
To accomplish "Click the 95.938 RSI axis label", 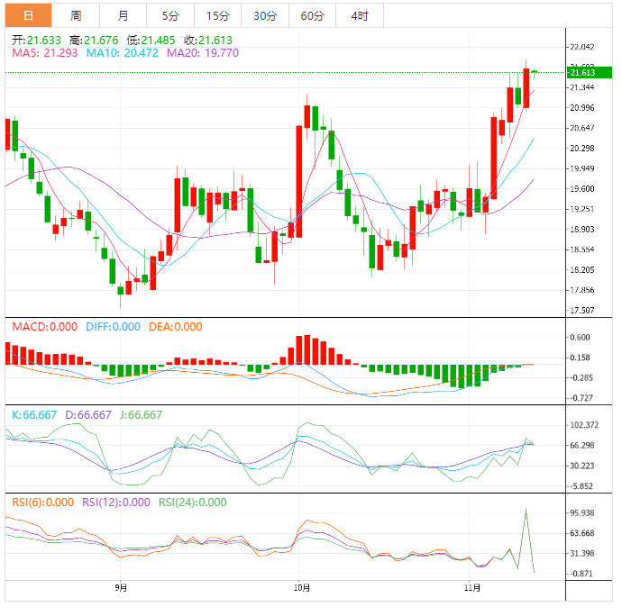I will tap(582, 513).
